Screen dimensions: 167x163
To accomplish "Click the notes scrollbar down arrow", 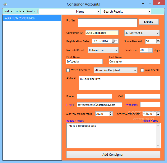I will coord(158,146).
